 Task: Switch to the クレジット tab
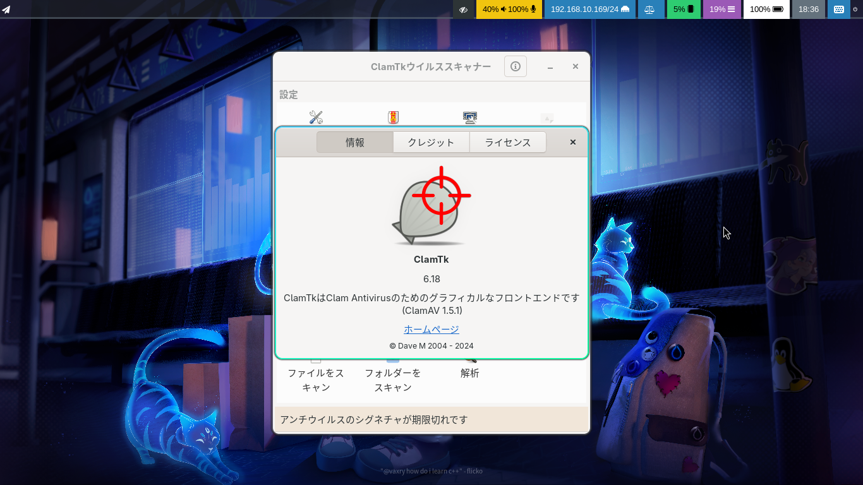coord(431,142)
